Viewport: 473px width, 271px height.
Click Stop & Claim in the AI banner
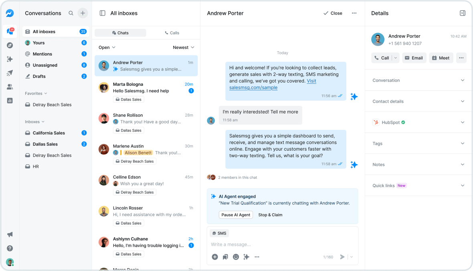[x=270, y=214]
